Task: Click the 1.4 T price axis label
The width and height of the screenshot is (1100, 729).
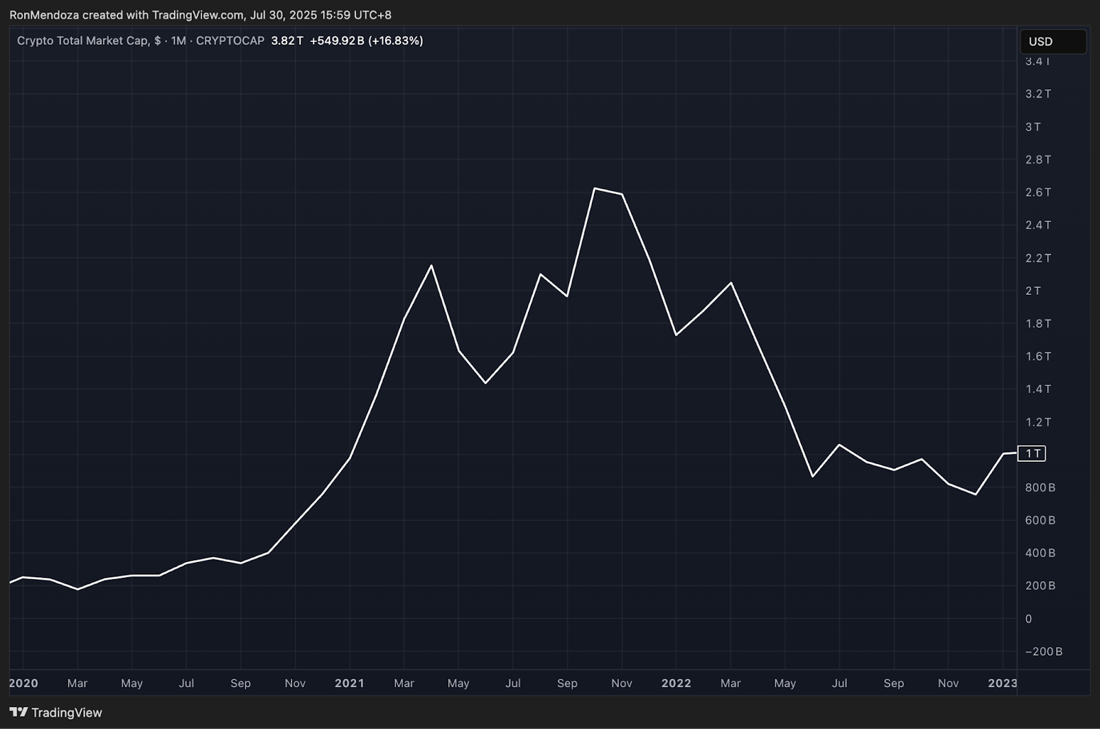Action: 1038,389
